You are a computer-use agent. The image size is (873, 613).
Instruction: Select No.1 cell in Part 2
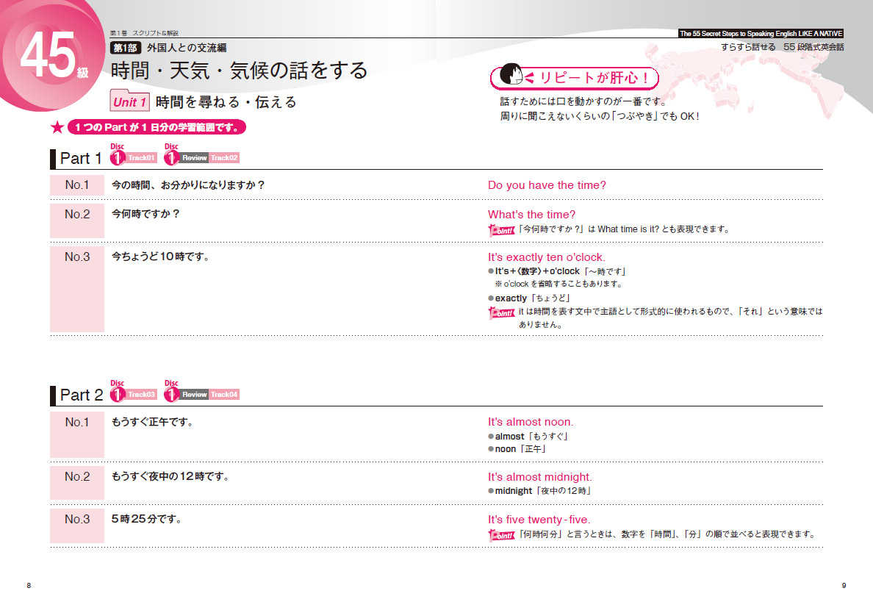pyautogui.click(x=77, y=435)
